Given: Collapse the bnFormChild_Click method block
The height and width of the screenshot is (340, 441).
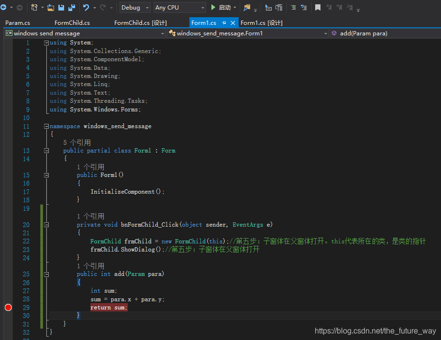Looking at the screenshot, I should click(46, 225).
